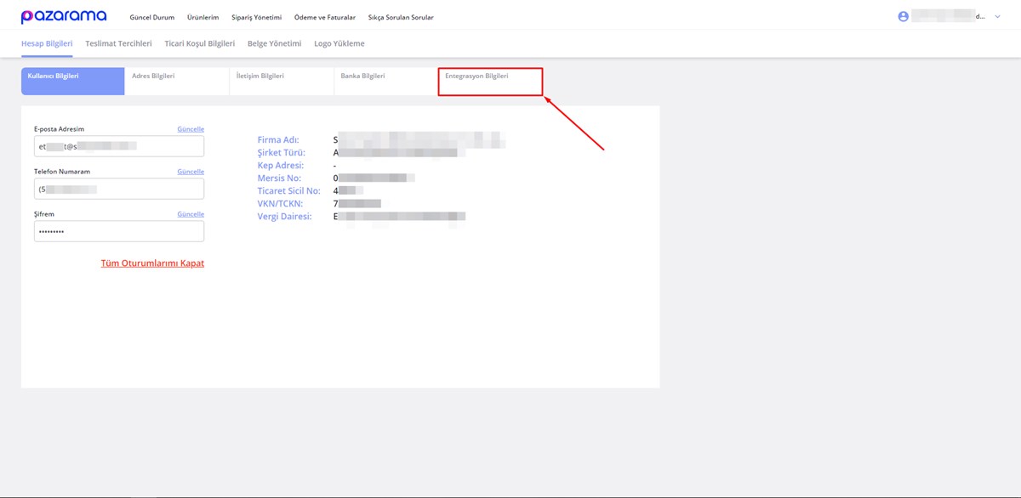Open the Logo Yükleme tab

tap(339, 43)
